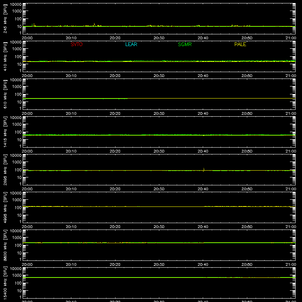Select the 15400 MHz [SFU] axis title
302x302 pixels.
click(5, 283)
